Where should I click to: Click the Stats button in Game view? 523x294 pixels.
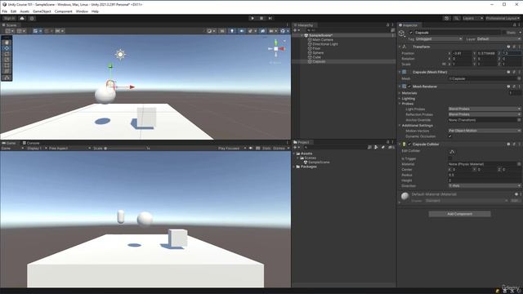[266, 149]
